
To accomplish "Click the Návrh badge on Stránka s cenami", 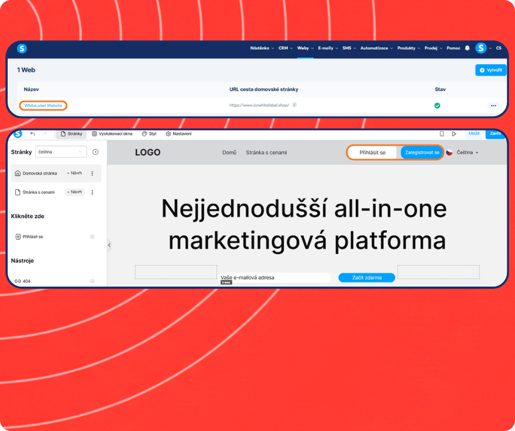I will [x=75, y=192].
